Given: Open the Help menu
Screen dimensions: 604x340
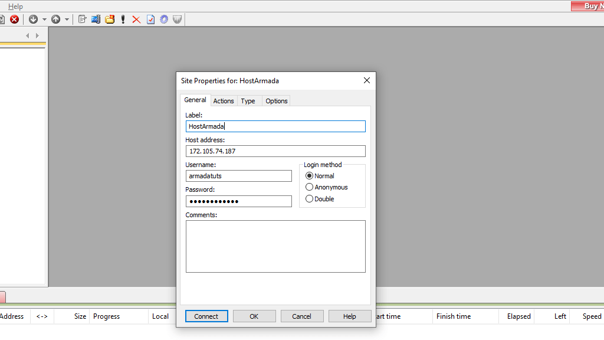Looking at the screenshot, I should pos(15,6).
